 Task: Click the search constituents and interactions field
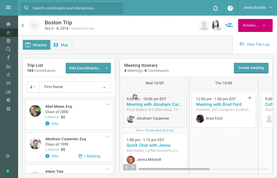point(72,8)
